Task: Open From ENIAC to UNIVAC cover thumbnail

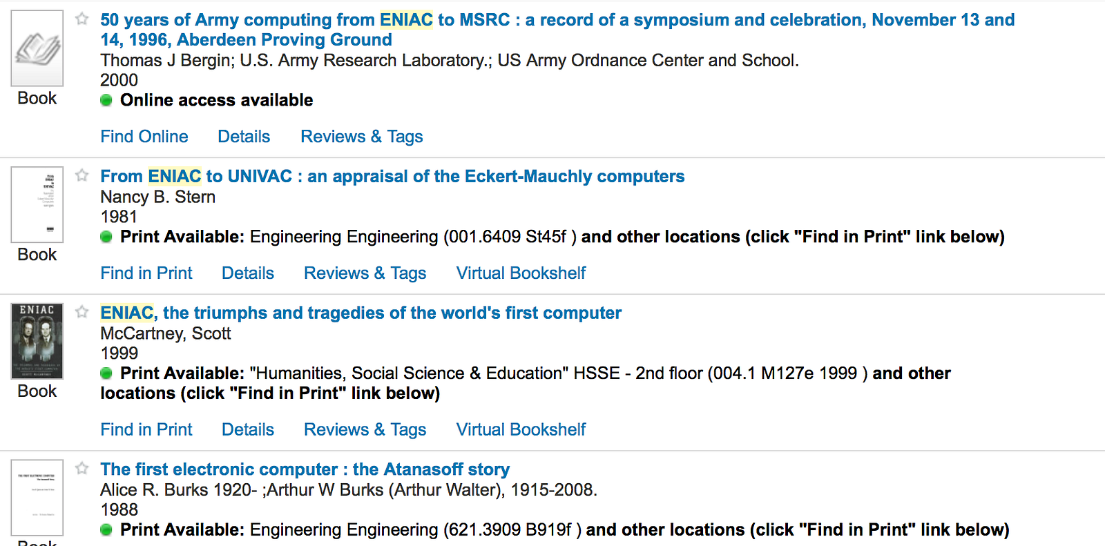Action: (37, 204)
